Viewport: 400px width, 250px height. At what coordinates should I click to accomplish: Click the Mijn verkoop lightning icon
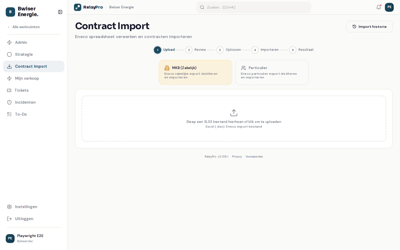point(9,78)
